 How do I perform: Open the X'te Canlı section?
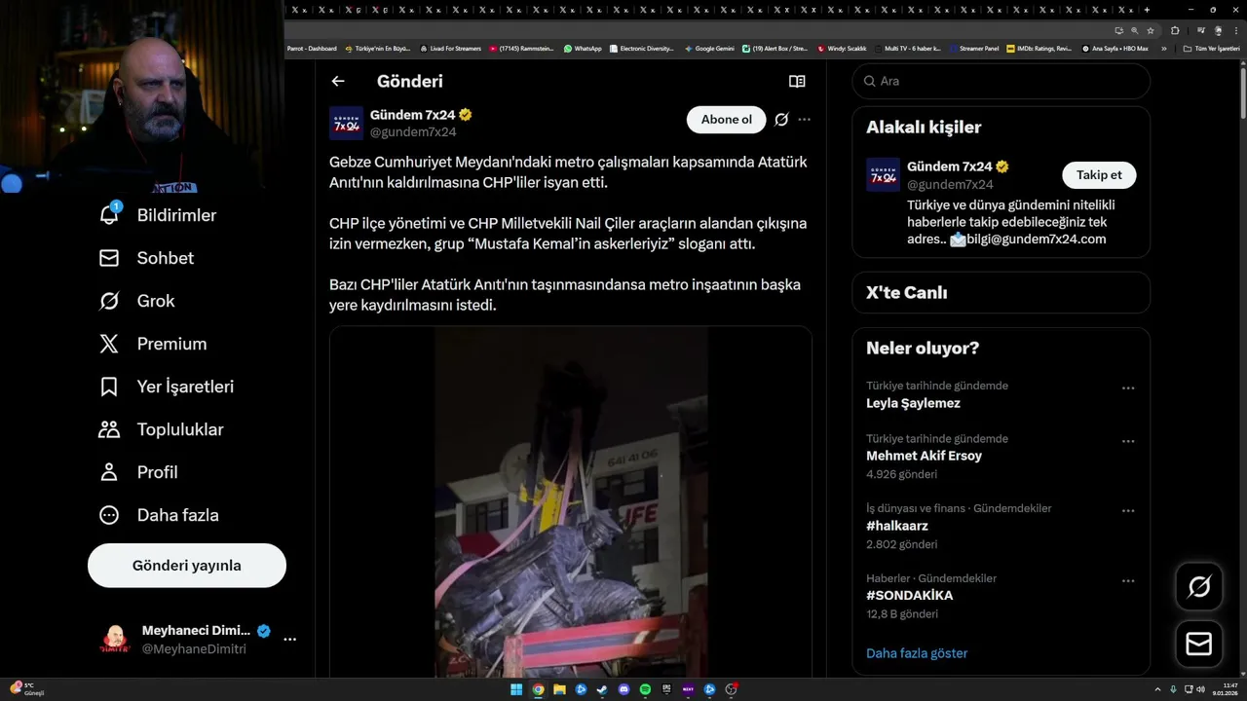(1001, 293)
